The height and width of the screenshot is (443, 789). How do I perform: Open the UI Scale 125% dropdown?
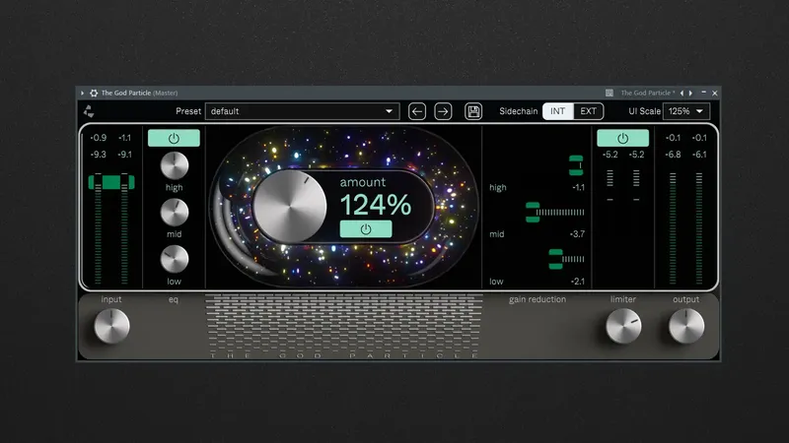[x=686, y=111]
